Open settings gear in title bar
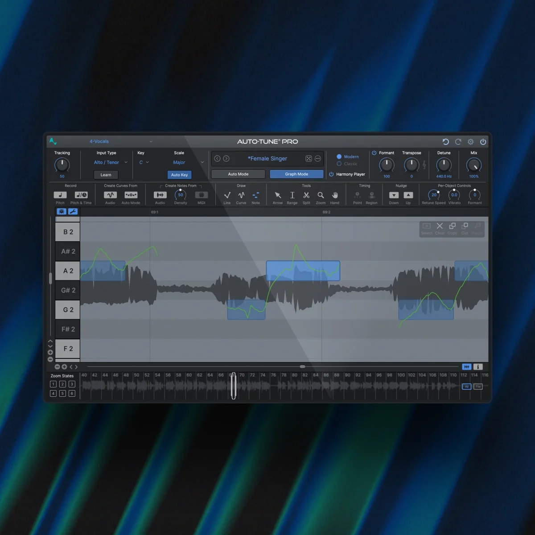The image size is (535, 535). tap(470, 142)
